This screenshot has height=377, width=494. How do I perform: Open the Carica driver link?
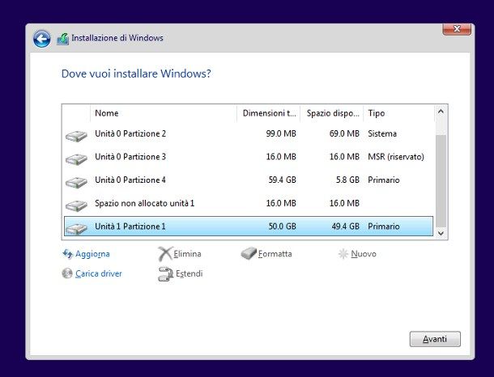[99, 273]
